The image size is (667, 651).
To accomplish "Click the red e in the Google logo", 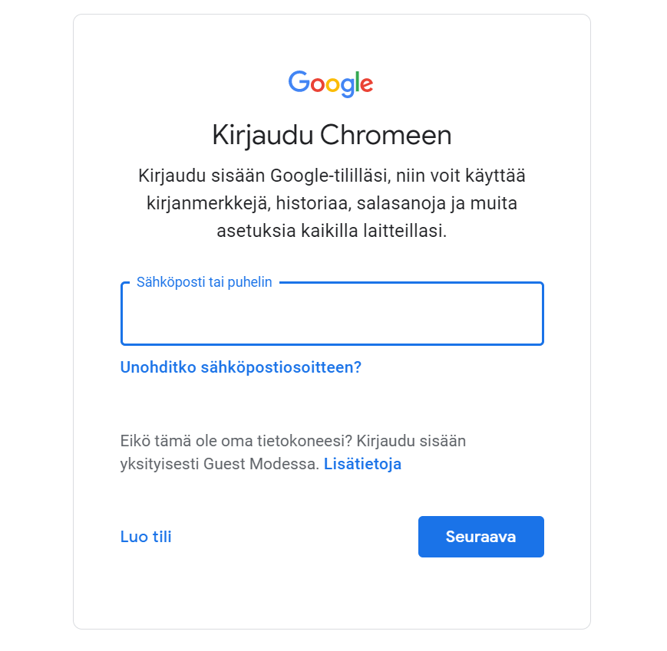I will tap(365, 84).
